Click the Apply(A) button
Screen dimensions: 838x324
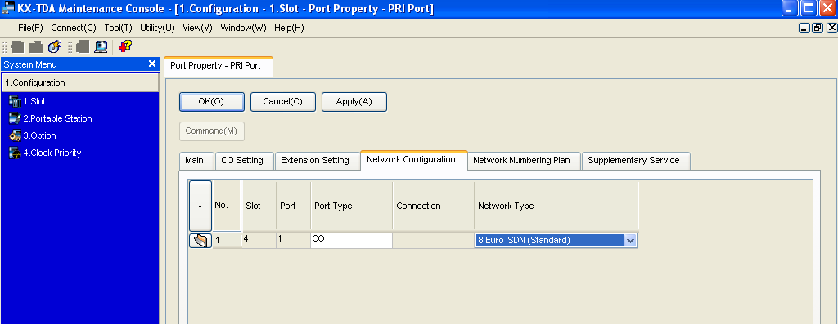click(x=354, y=102)
